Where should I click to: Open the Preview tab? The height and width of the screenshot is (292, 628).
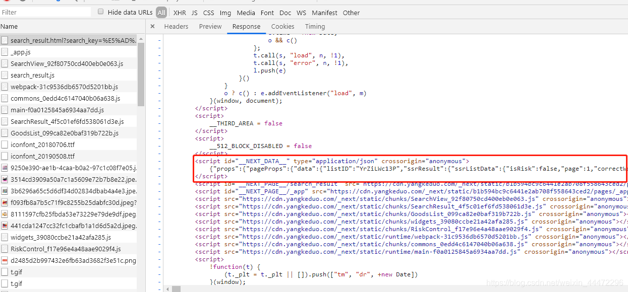[210, 27]
